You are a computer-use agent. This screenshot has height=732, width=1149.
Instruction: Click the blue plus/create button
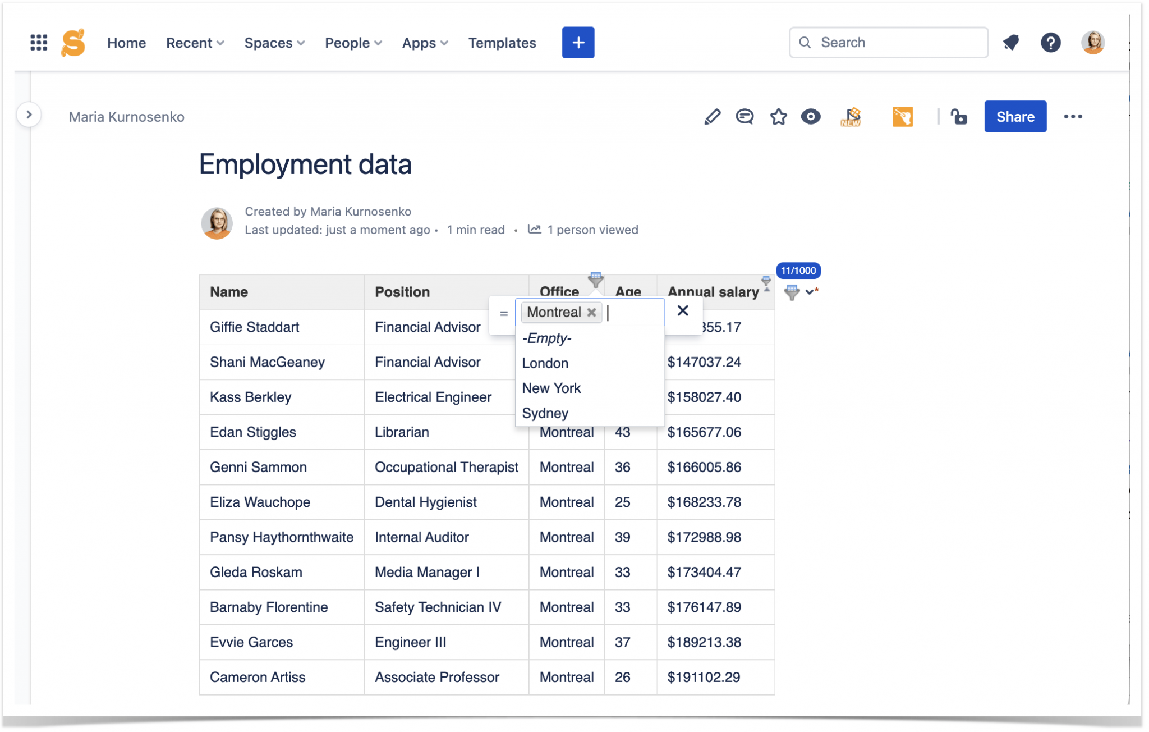click(578, 42)
